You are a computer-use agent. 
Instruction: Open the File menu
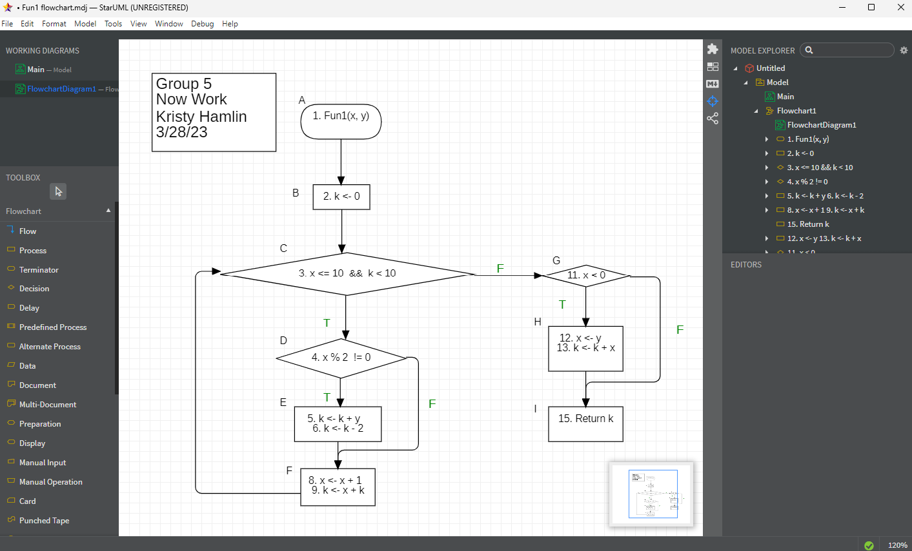point(7,24)
